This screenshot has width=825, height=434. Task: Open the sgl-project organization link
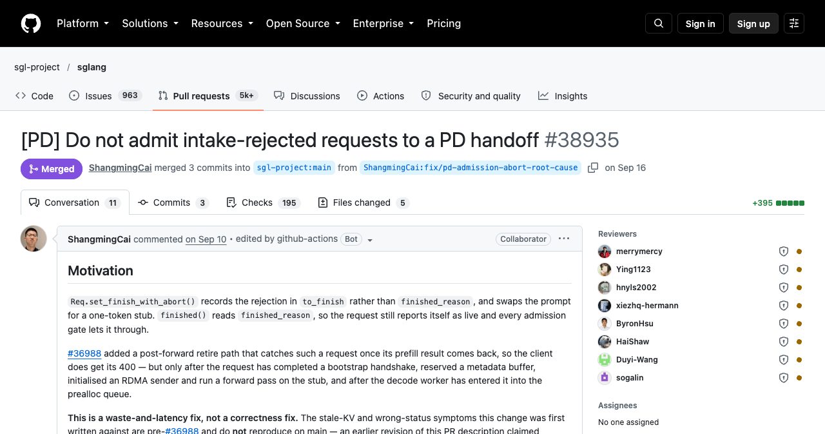pos(37,67)
